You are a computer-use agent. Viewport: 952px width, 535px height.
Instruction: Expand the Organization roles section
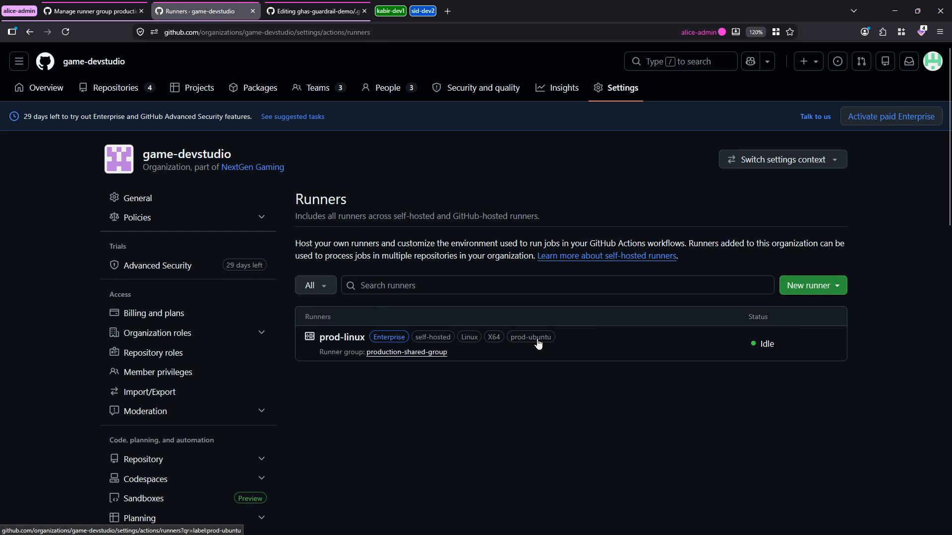click(x=188, y=333)
